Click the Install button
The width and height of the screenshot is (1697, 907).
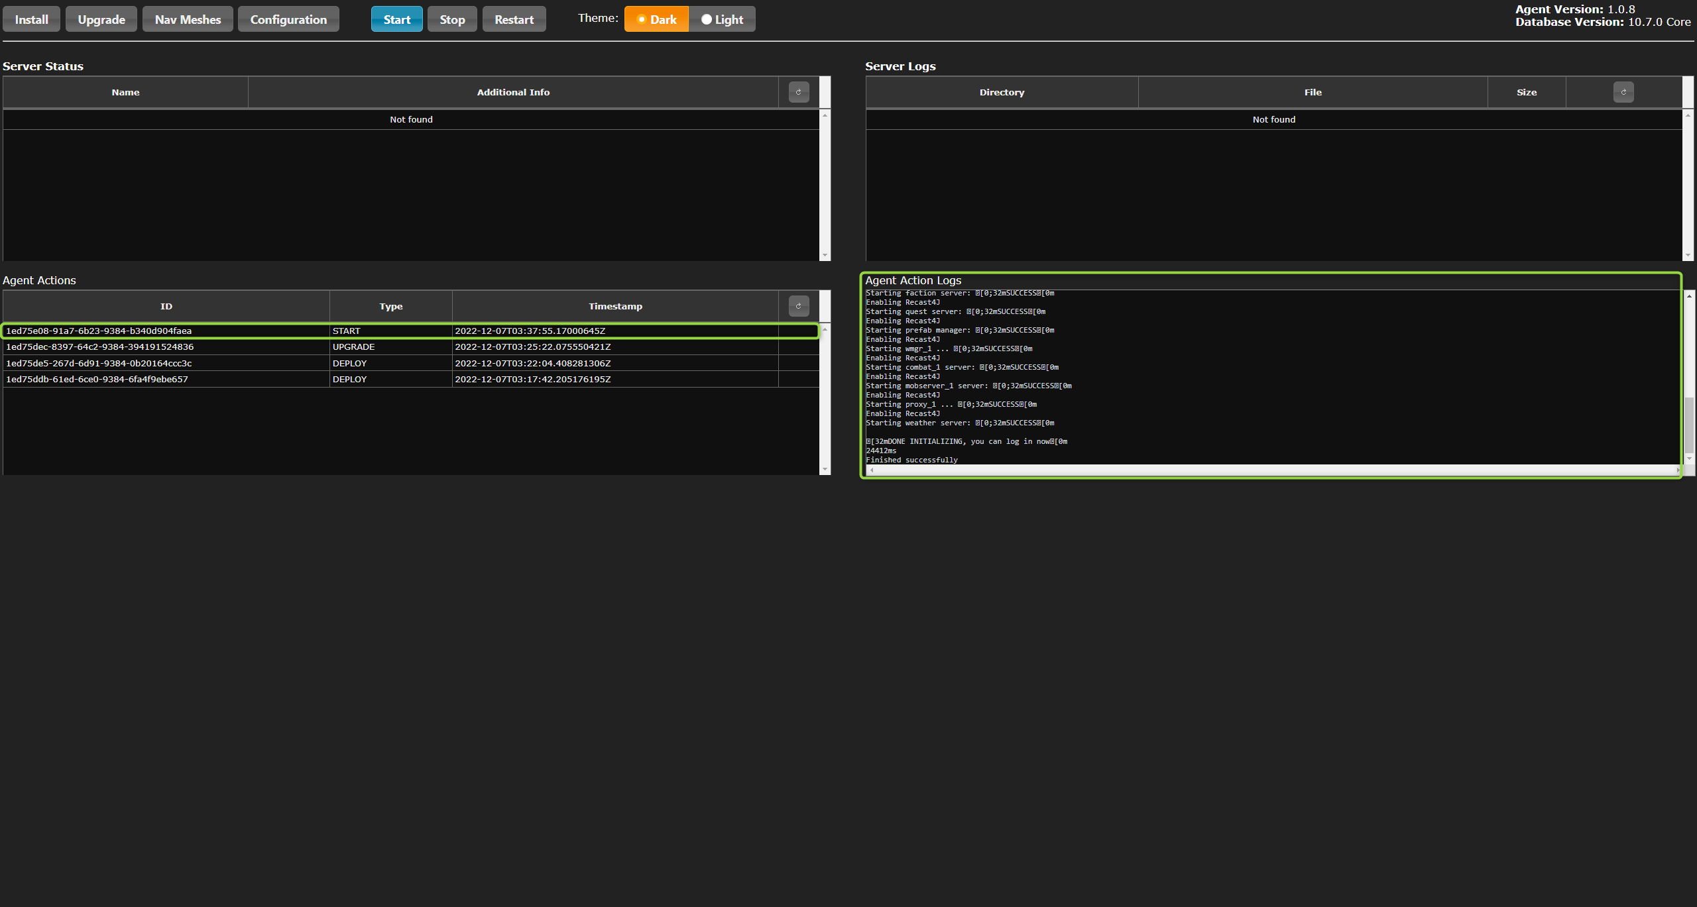pyautogui.click(x=31, y=19)
